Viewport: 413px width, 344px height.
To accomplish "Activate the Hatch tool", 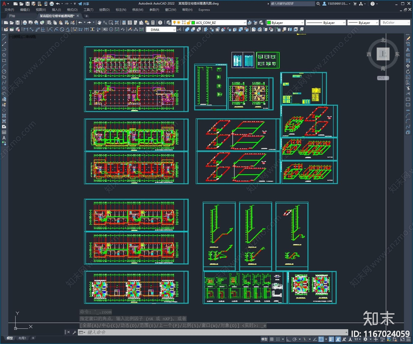I will [4, 116].
